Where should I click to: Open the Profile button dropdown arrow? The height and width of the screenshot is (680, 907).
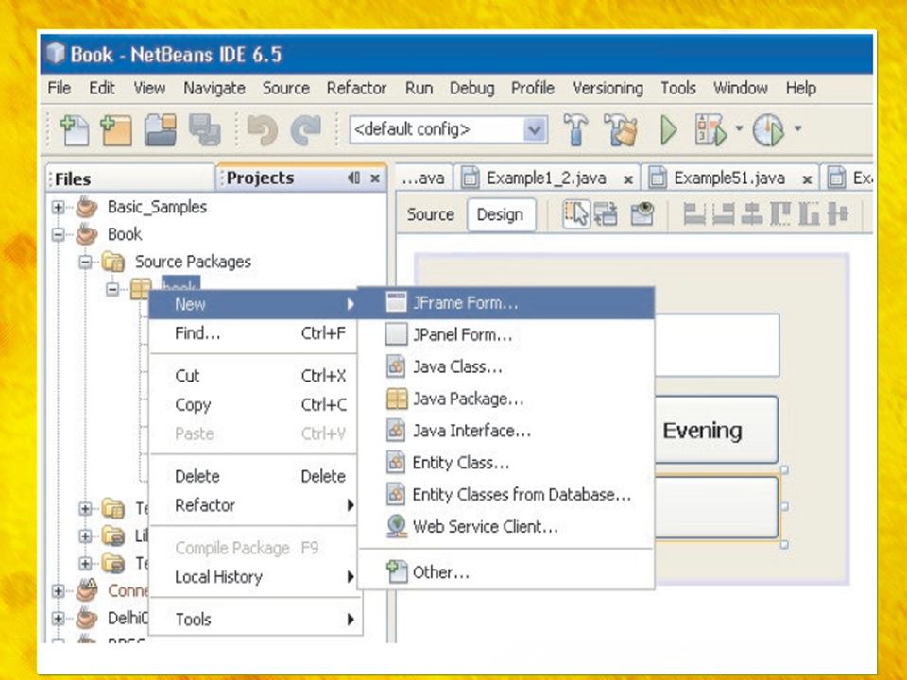(x=797, y=128)
